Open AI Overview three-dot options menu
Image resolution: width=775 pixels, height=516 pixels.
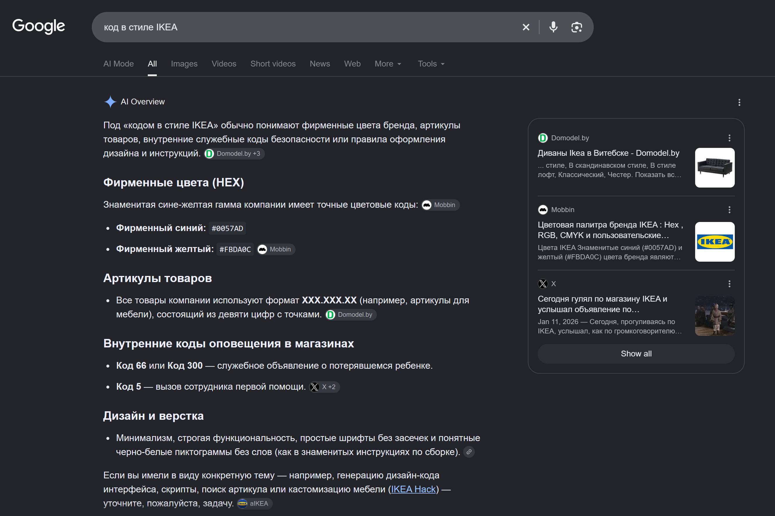[739, 102]
